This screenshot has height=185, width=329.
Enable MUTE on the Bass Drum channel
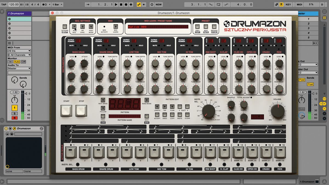pos(76,45)
